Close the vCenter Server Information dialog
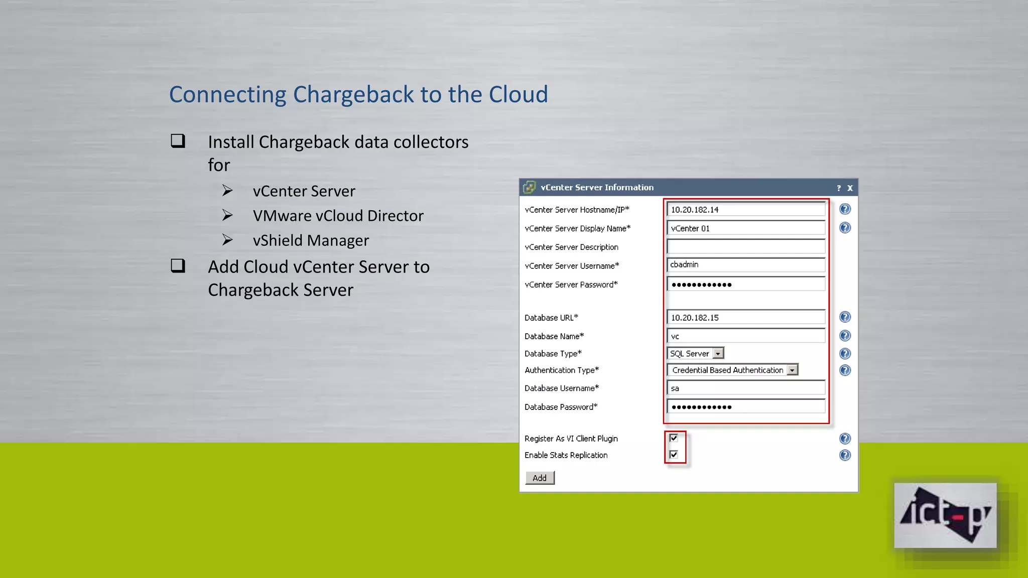The height and width of the screenshot is (578, 1028). (x=850, y=188)
